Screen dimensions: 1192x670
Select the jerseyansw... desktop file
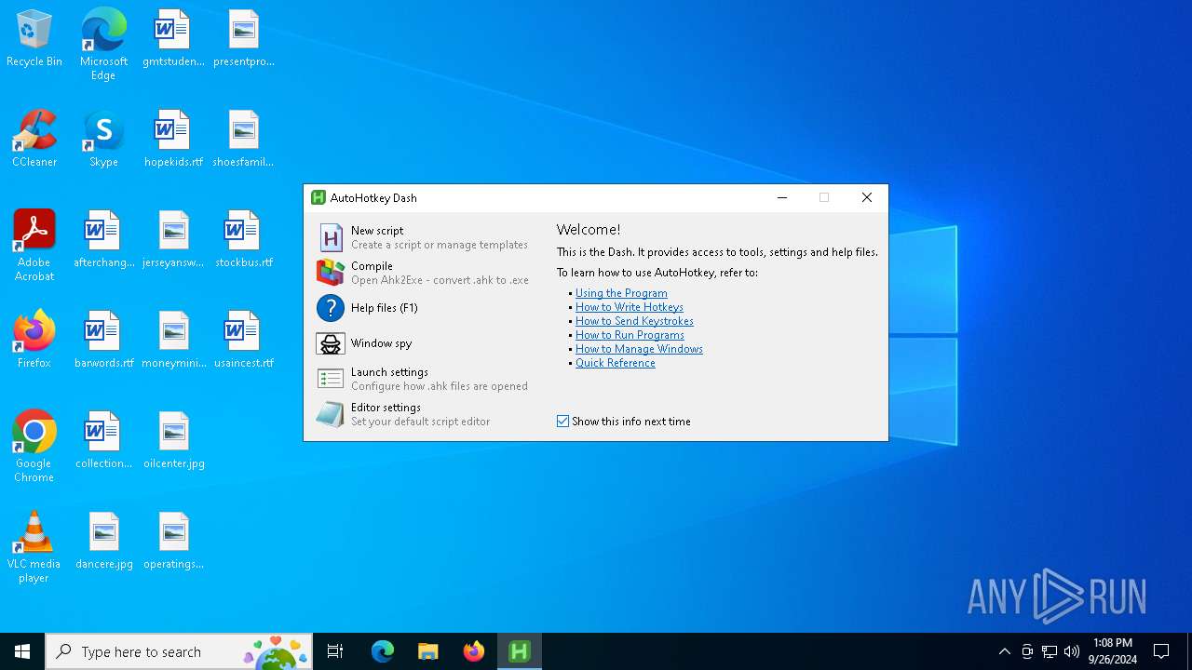(173, 239)
